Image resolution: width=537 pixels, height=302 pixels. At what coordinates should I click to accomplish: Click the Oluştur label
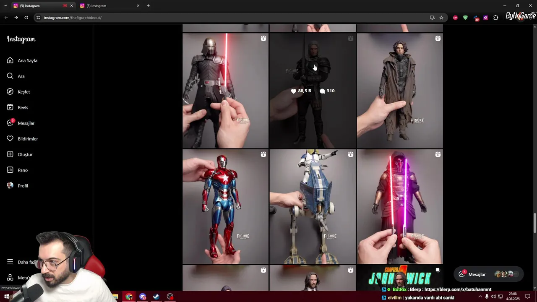tap(25, 154)
